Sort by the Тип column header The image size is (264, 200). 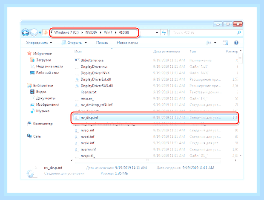click(193, 52)
